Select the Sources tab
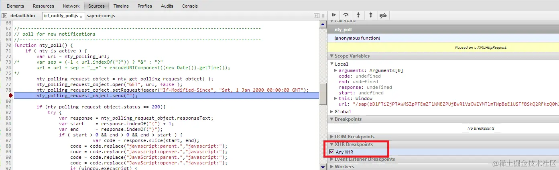The height and width of the screenshot is (170, 559). 96,6
